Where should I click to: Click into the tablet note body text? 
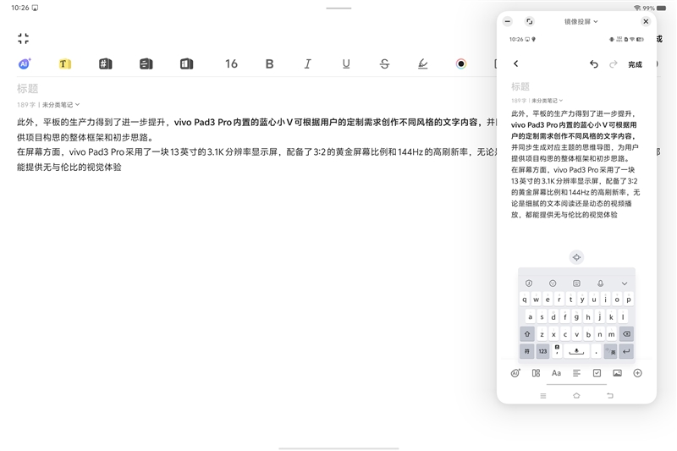click(256, 145)
